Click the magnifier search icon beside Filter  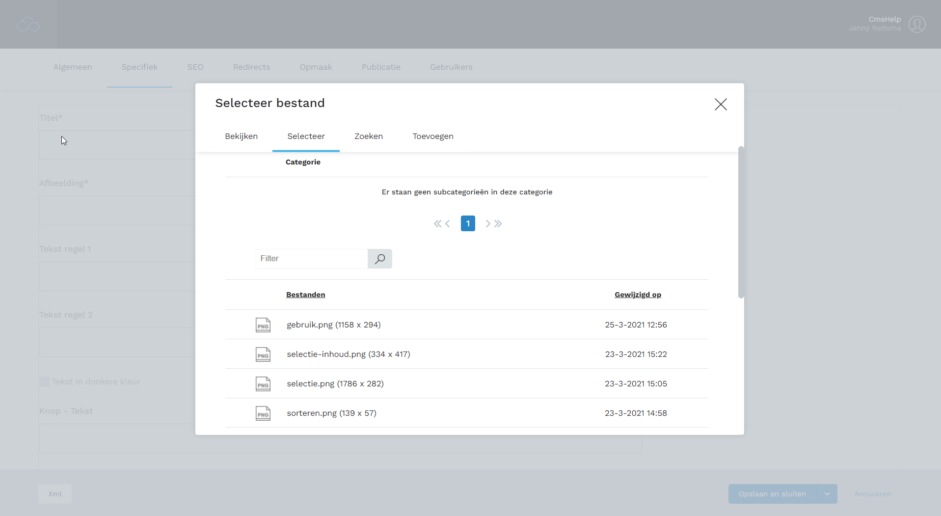379,259
